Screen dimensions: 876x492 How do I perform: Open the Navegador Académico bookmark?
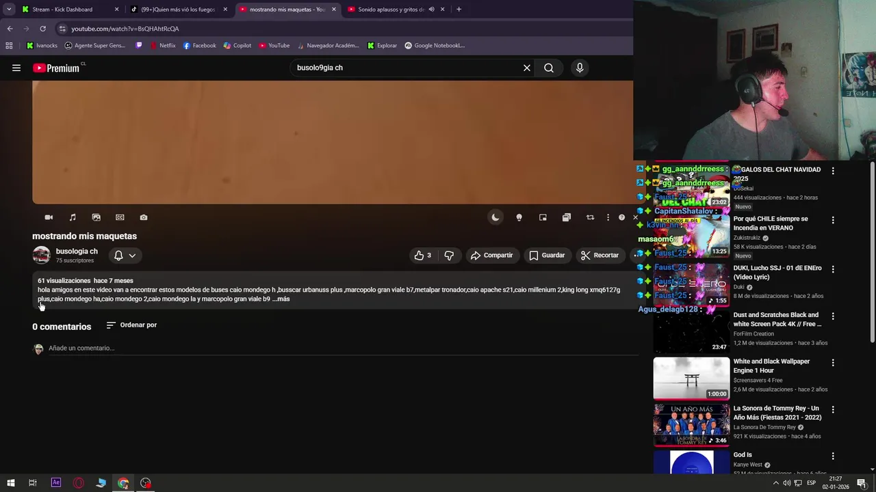(x=328, y=46)
